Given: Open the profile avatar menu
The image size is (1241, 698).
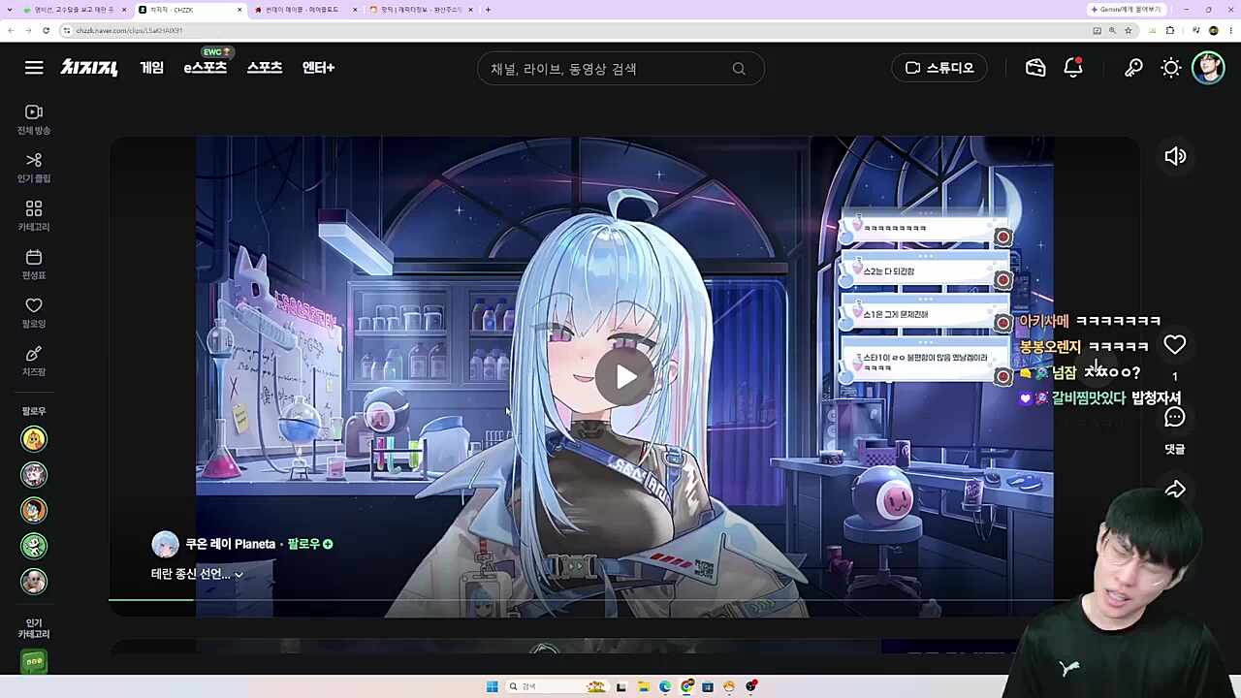Looking at the screenshot, I should point(1208,68).
